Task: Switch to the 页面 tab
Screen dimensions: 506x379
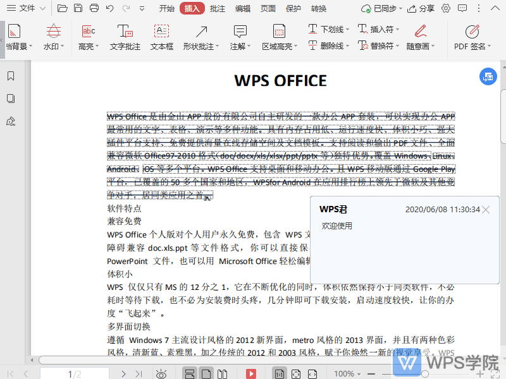Action: pos(268,9)
